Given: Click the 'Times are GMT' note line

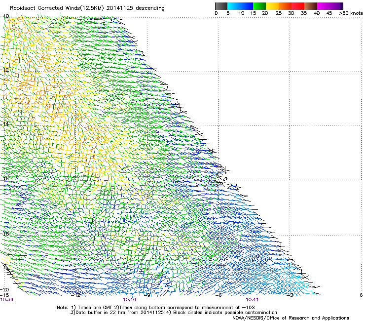Looking at the screenshot, I should (156, 308).
